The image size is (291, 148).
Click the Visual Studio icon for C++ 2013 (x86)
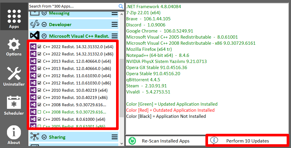tap(33, 68)
